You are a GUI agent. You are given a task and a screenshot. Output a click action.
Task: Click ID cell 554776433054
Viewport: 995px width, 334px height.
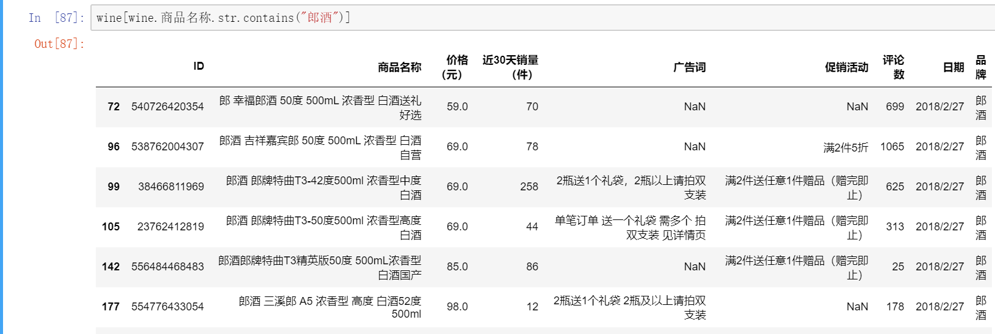(x=167, y=307)
